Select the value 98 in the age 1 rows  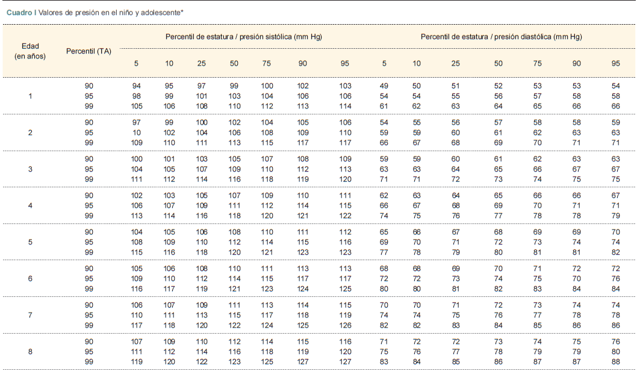point(137,96)
